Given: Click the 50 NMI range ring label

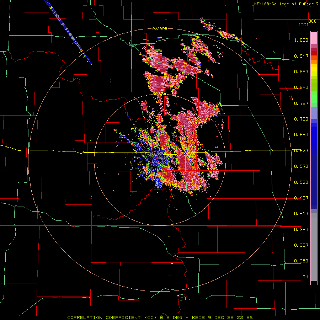Looking at the screenshot, I should click(160, 94).
